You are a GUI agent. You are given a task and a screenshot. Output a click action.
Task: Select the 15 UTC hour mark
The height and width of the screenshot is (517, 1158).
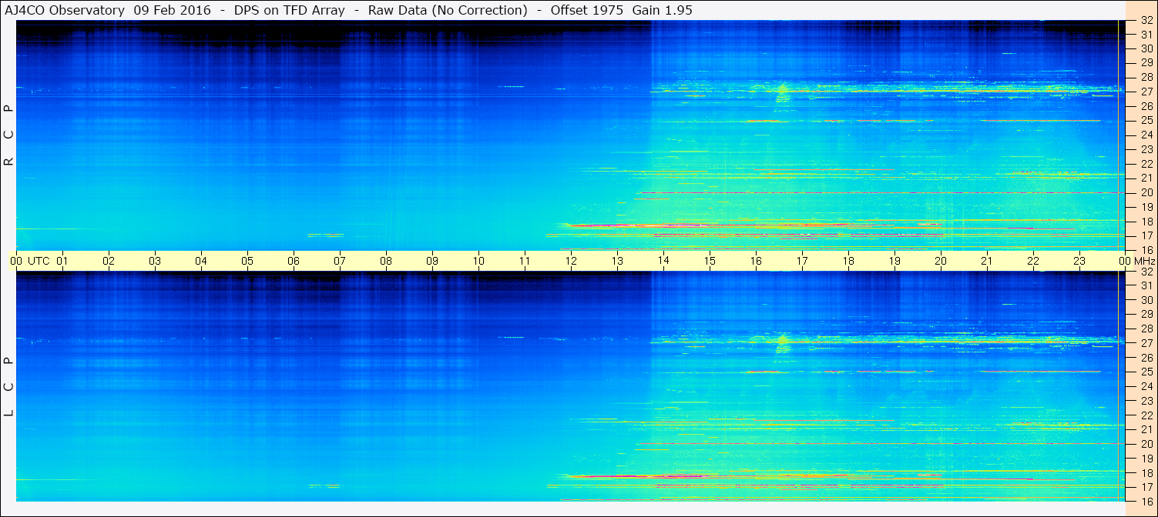[710, 261]
